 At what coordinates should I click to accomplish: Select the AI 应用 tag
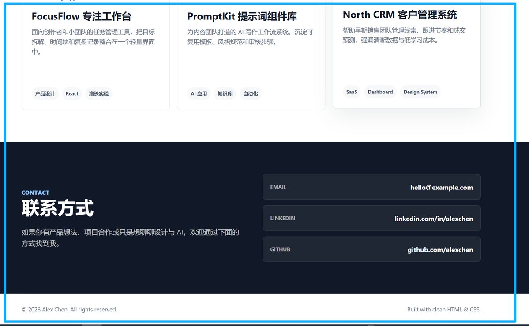tap(199, 94)
